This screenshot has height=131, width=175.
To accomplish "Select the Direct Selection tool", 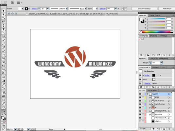I will tap(3, 14).
